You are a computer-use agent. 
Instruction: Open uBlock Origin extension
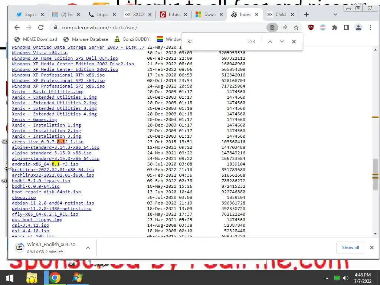pyautogui.click(x=311, y=27)
